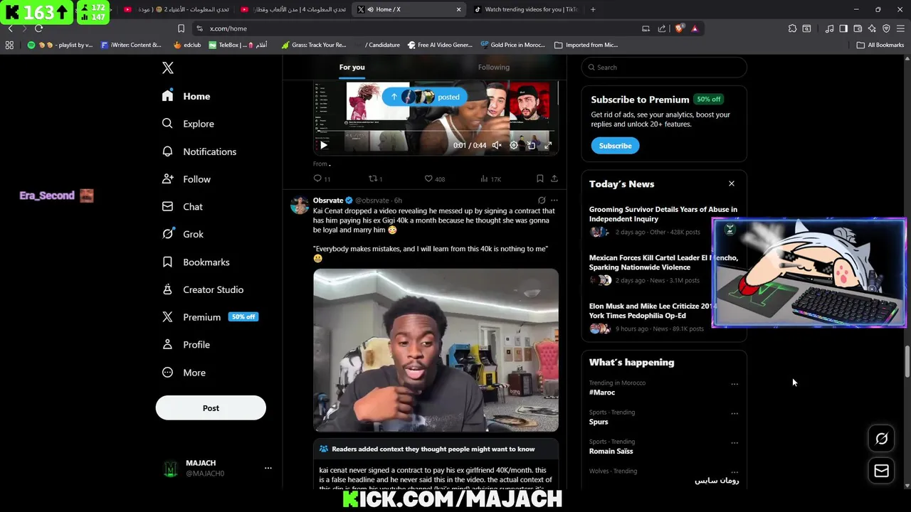Click the page vertical scrollbar thumb

907,362
